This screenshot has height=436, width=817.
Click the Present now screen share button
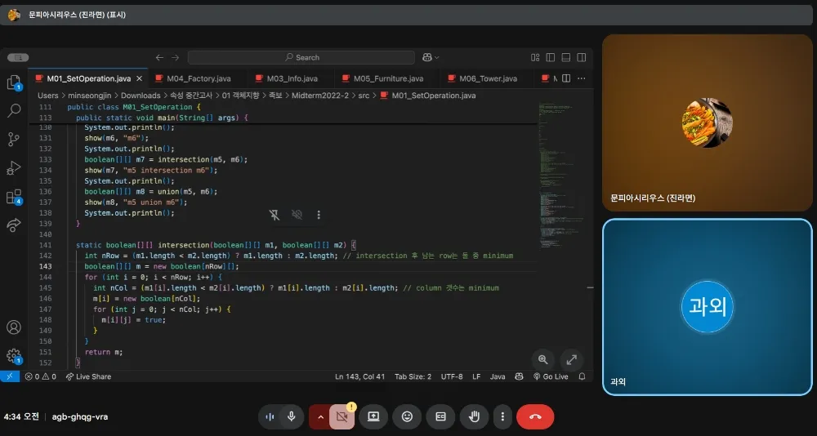(x=373, y=416)
